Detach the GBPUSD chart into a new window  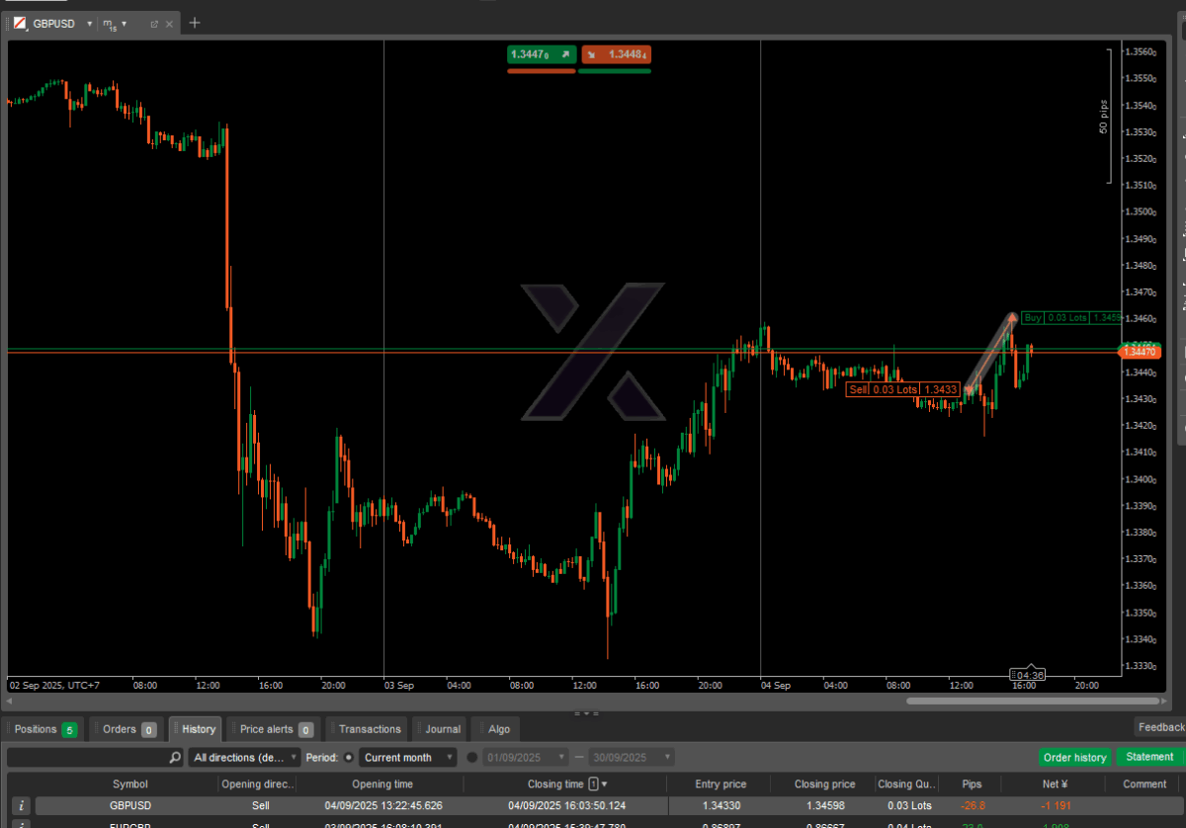pos(154,23)
